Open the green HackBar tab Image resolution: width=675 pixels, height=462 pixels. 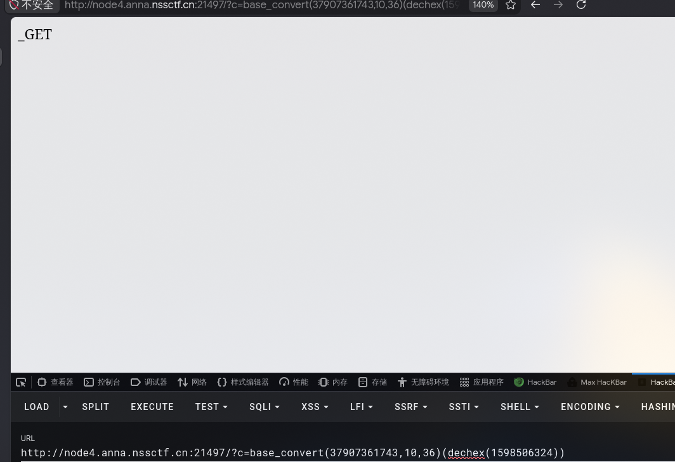(535, 382)
